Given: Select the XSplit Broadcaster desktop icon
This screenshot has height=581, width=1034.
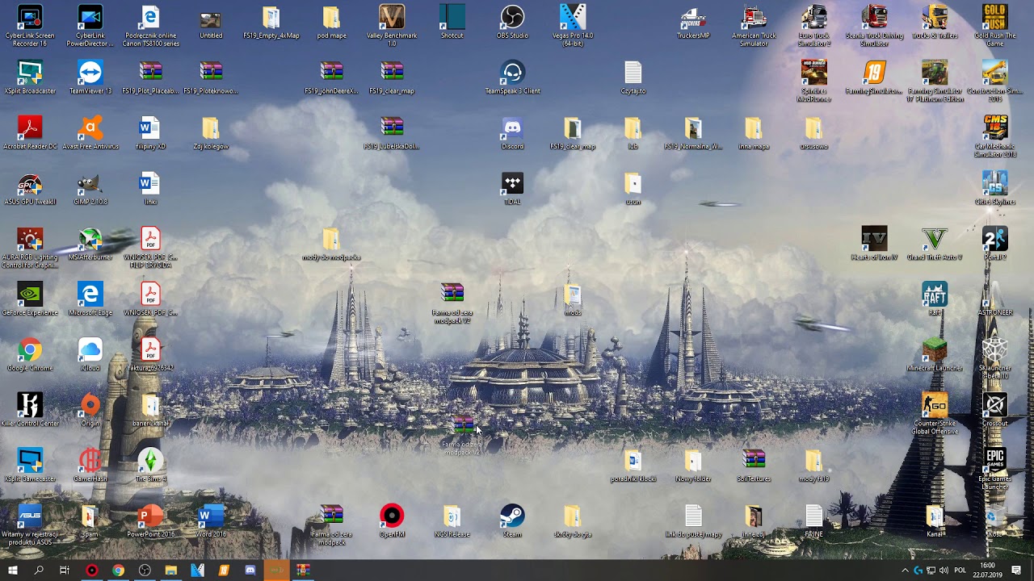Looking at the screenshot, I should point(30,77).
